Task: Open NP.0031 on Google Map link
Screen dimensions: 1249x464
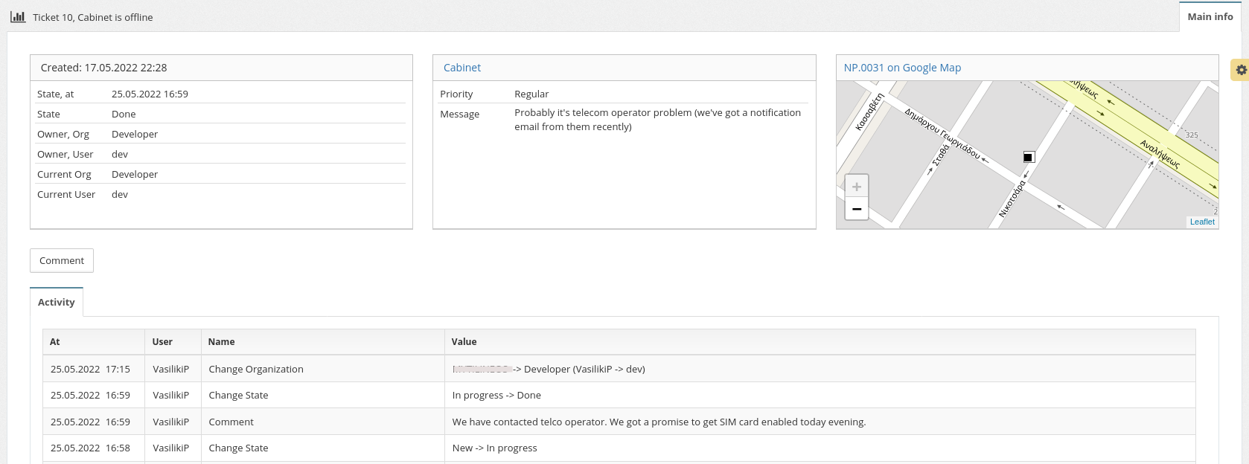Action: click(x=902, y=68)
